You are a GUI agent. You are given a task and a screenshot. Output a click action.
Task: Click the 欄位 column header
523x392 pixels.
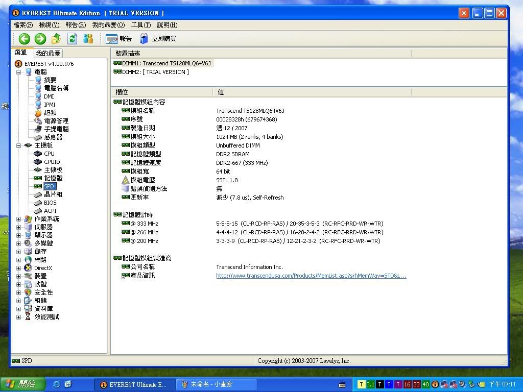click(x=162, y=92)
